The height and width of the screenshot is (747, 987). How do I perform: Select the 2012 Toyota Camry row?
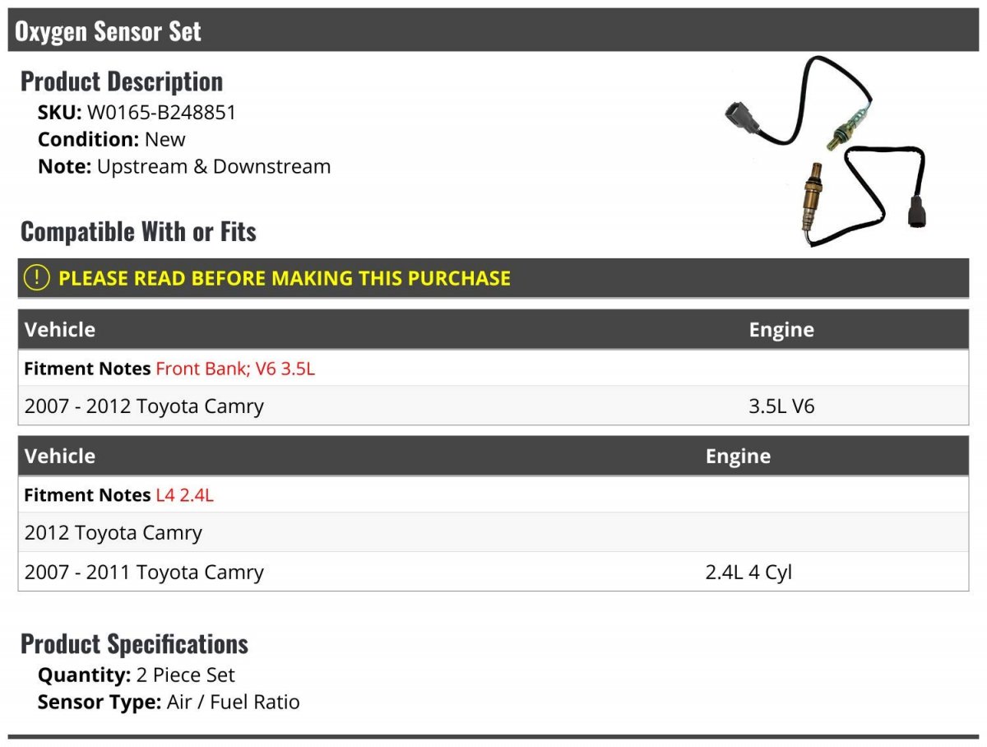(x=493, y=532)
